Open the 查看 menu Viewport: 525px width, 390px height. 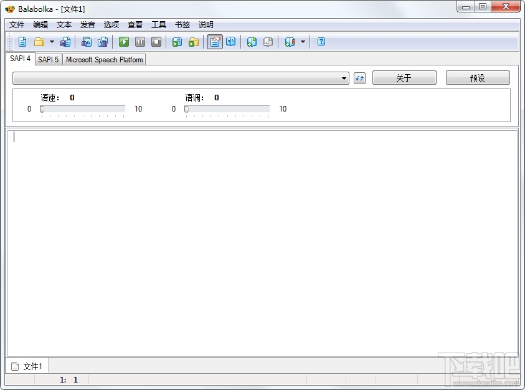pyautogui.click(x=135, y=25)
